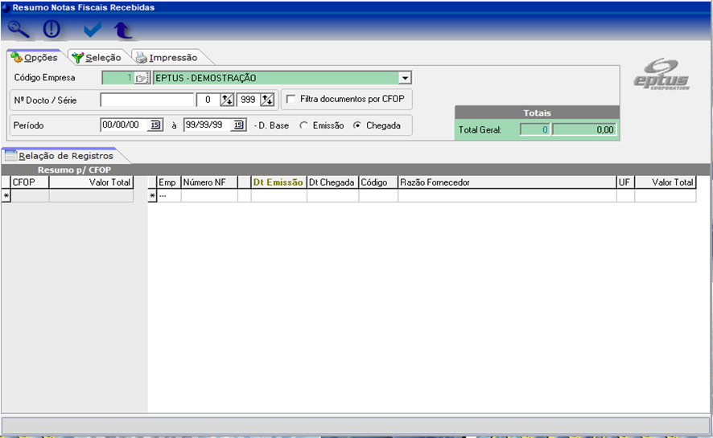Enable Filtra documentos por CFOP checkbox
This screenshot has width=713, height=438.
[291, 100]
